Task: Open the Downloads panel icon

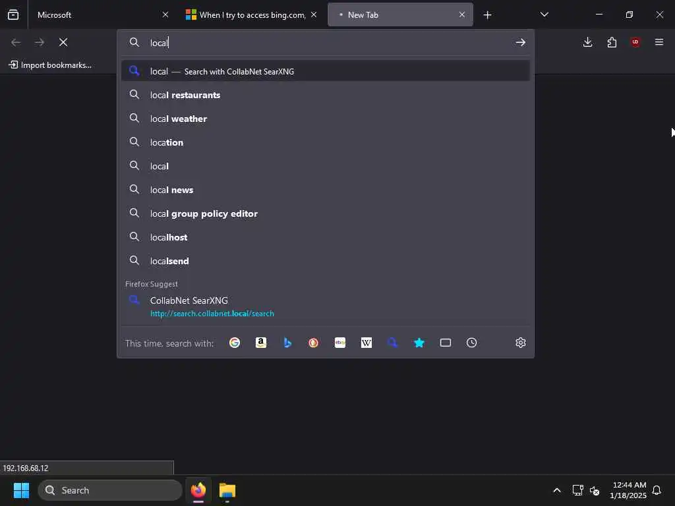Action: click(x=587, y=42)
